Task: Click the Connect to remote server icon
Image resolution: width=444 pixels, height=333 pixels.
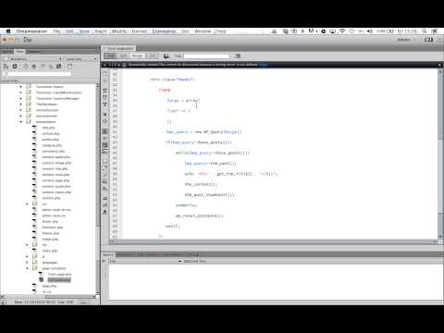Action: (x=6, y=67)
